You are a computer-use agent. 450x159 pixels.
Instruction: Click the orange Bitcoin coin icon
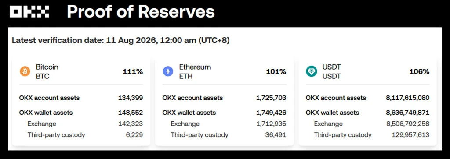point(25,71)
